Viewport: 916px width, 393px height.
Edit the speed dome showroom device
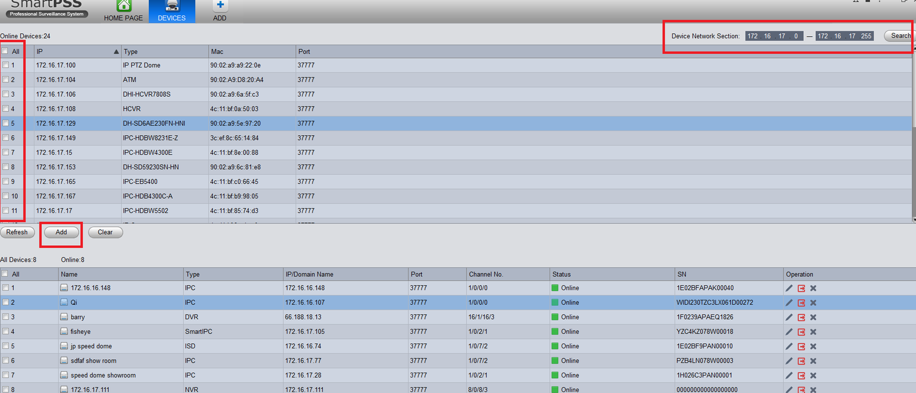[789, 375]
